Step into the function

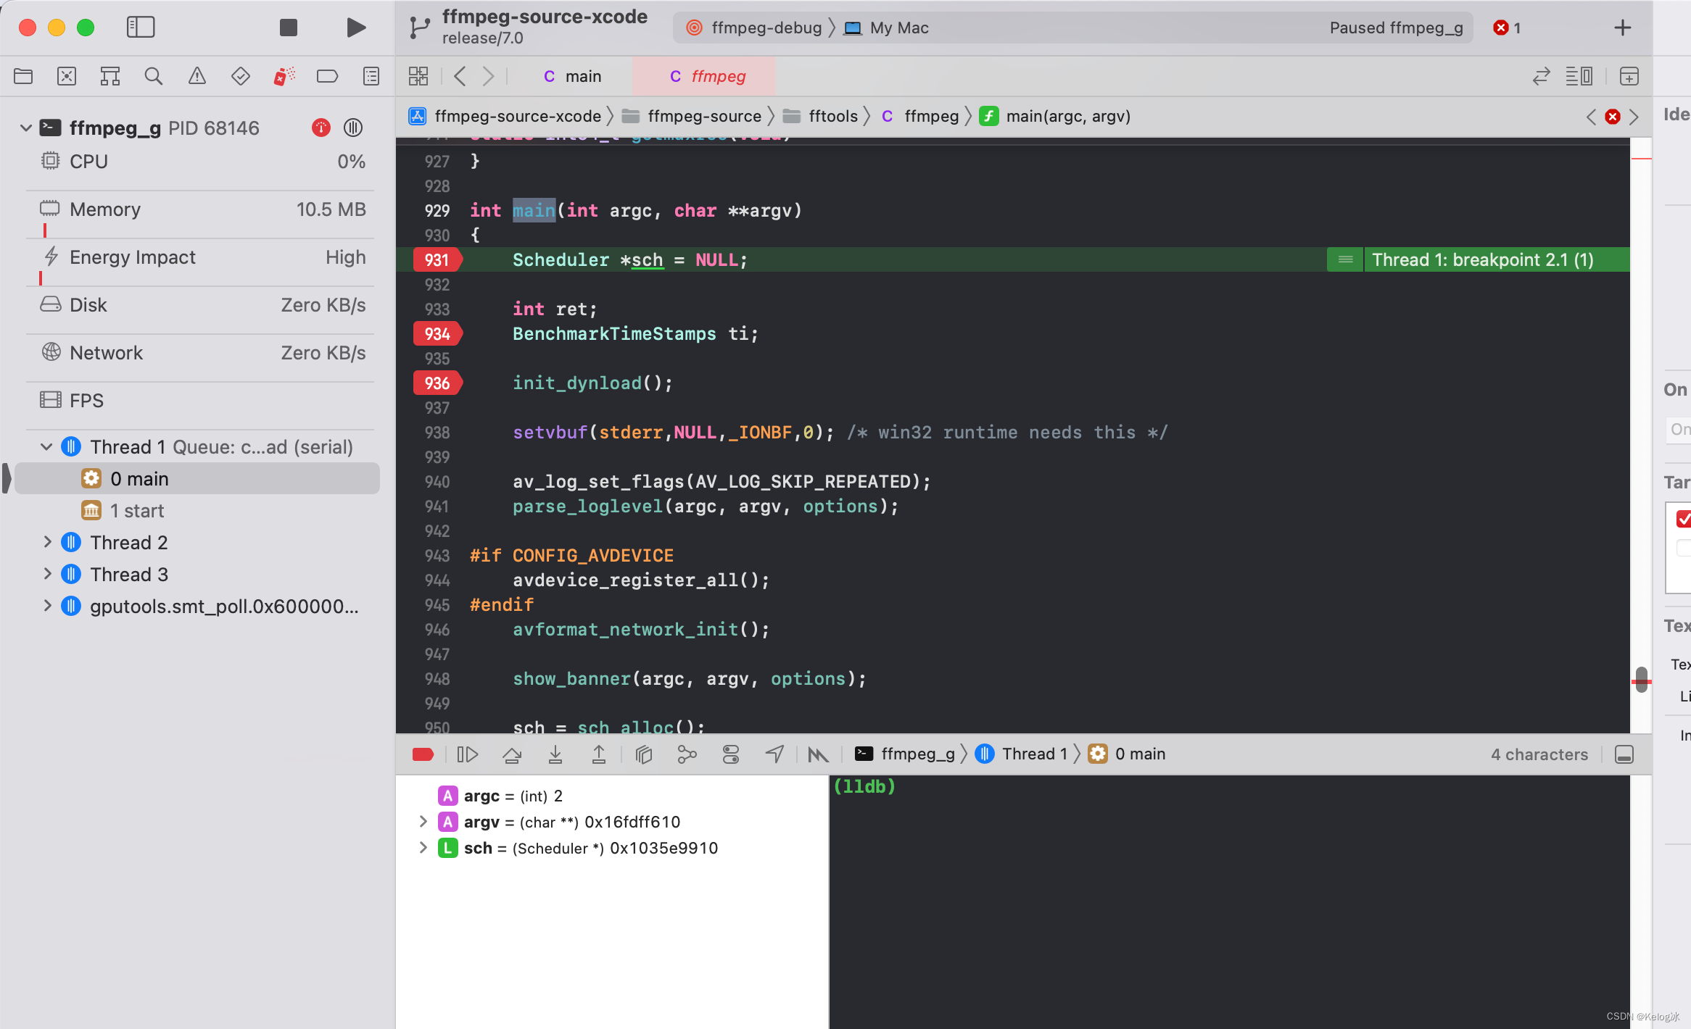[555, 754]
